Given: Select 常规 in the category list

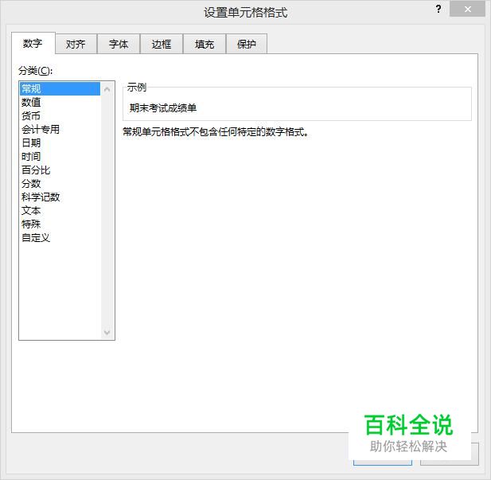Looking at the screenshot, I should 60,88.
